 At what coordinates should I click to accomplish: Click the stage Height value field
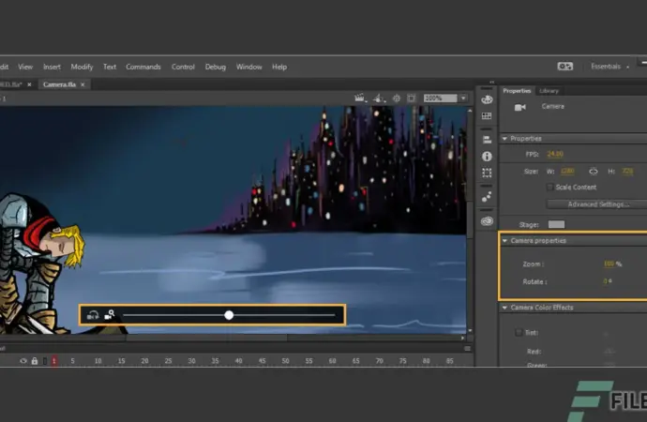click(627, 172)
